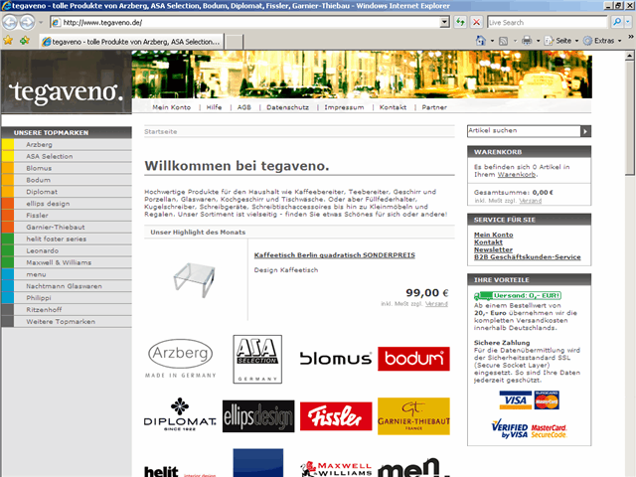The image size is (636, 477).
Task: Click the ASA Selection brand logo
Action: click(257, 359)
